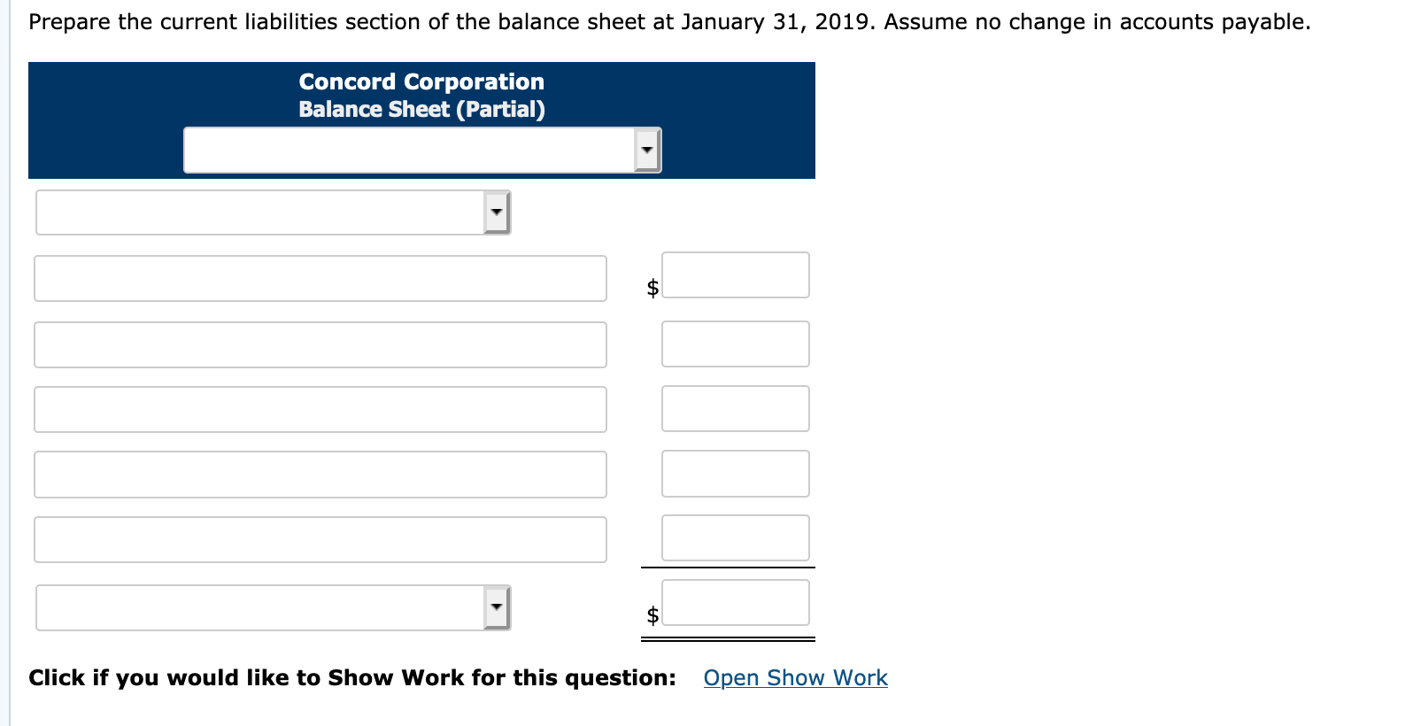Click the dropdown arrow inside the header box

tap(646, 150)
